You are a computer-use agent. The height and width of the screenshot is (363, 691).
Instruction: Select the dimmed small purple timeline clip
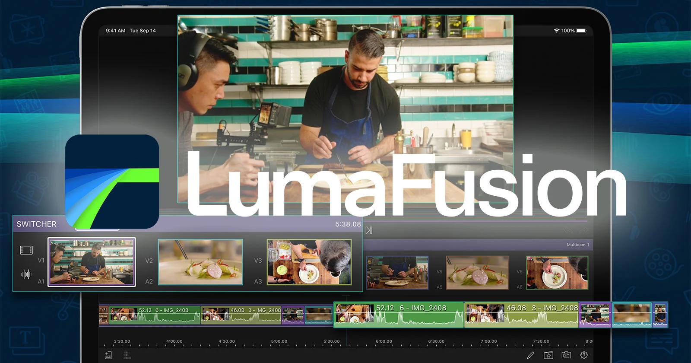click(293, 315)
